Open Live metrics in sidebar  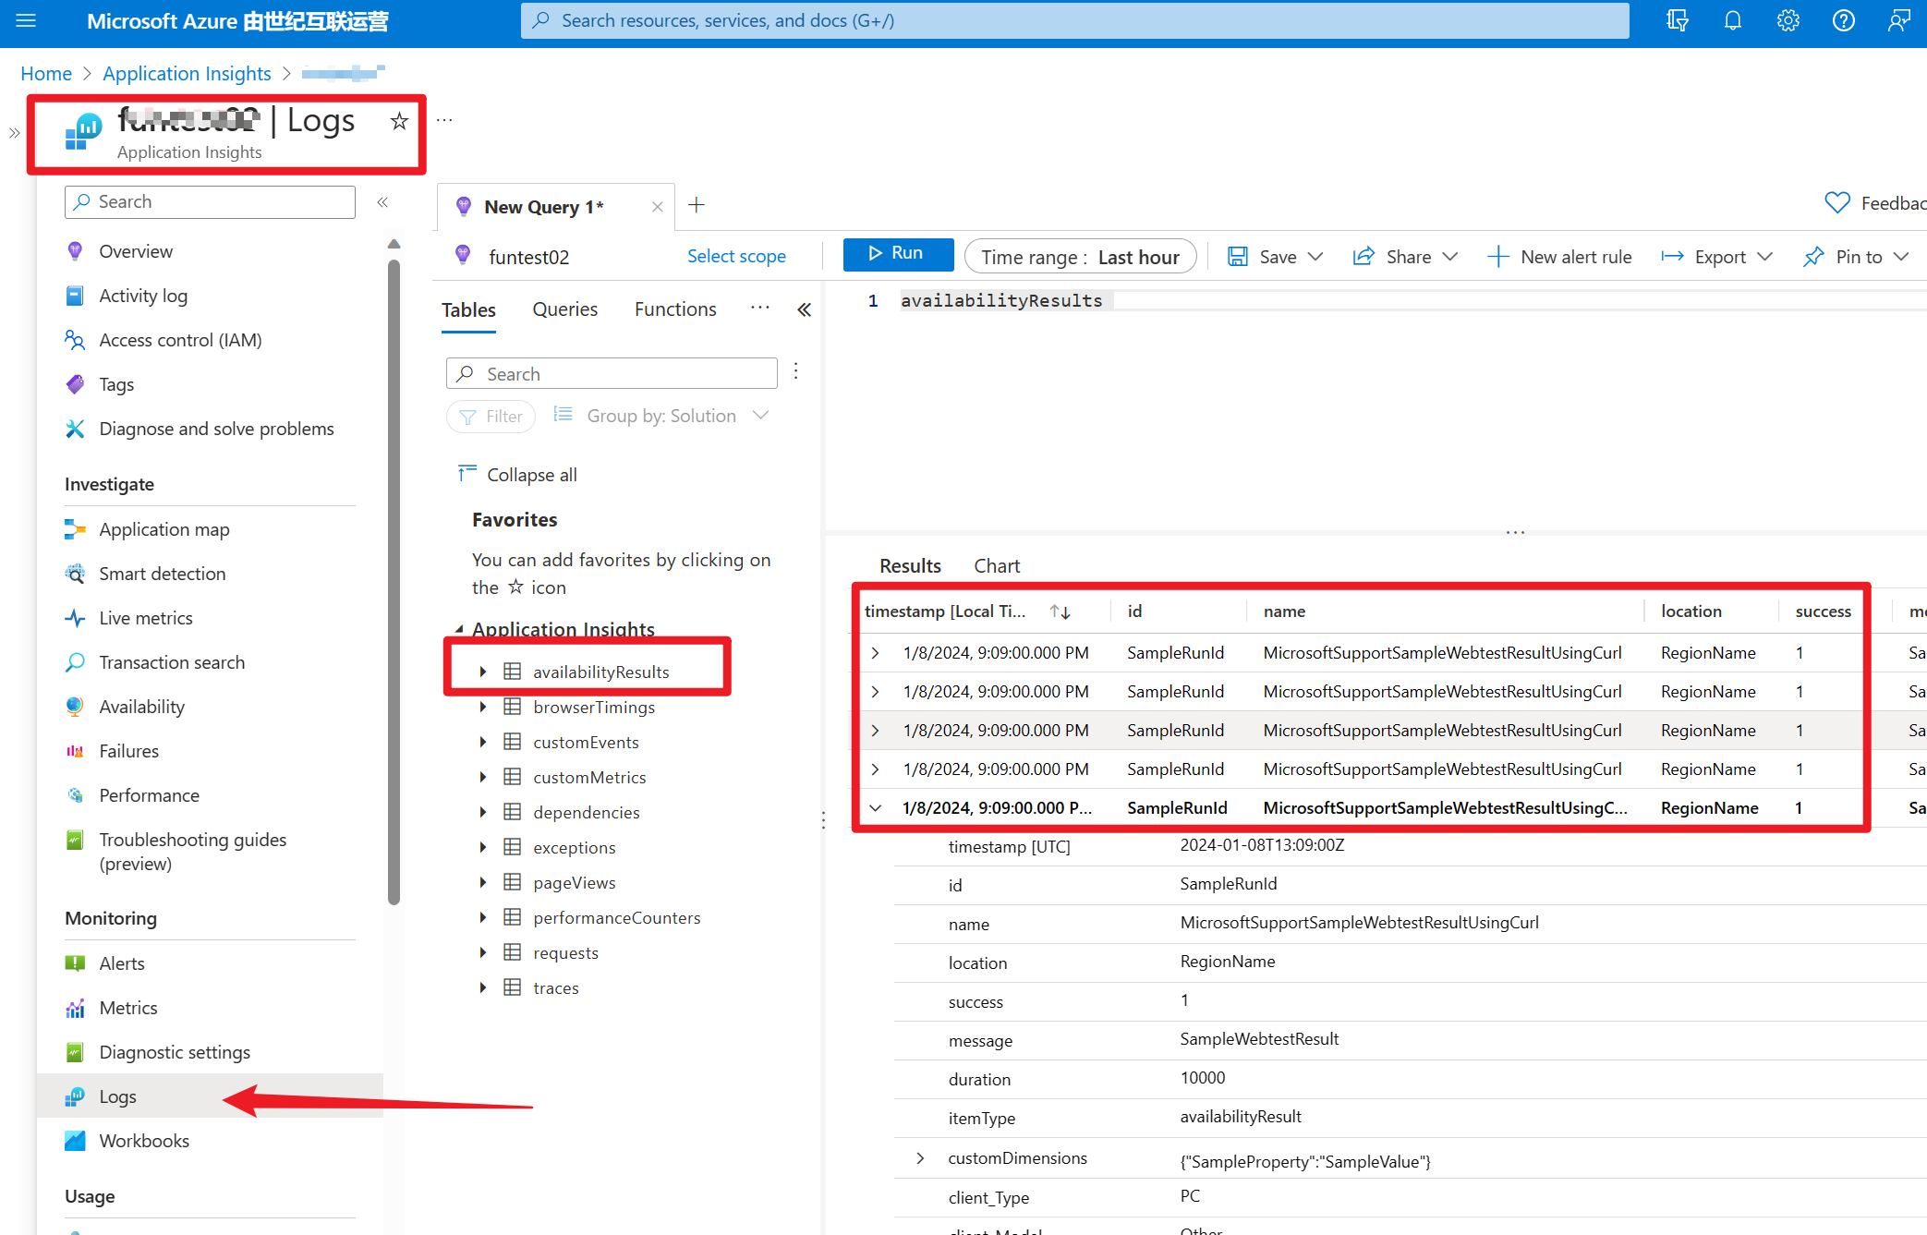point(145,618)
